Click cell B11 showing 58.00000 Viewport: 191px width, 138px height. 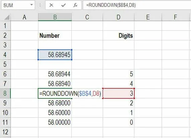(55, 122)
